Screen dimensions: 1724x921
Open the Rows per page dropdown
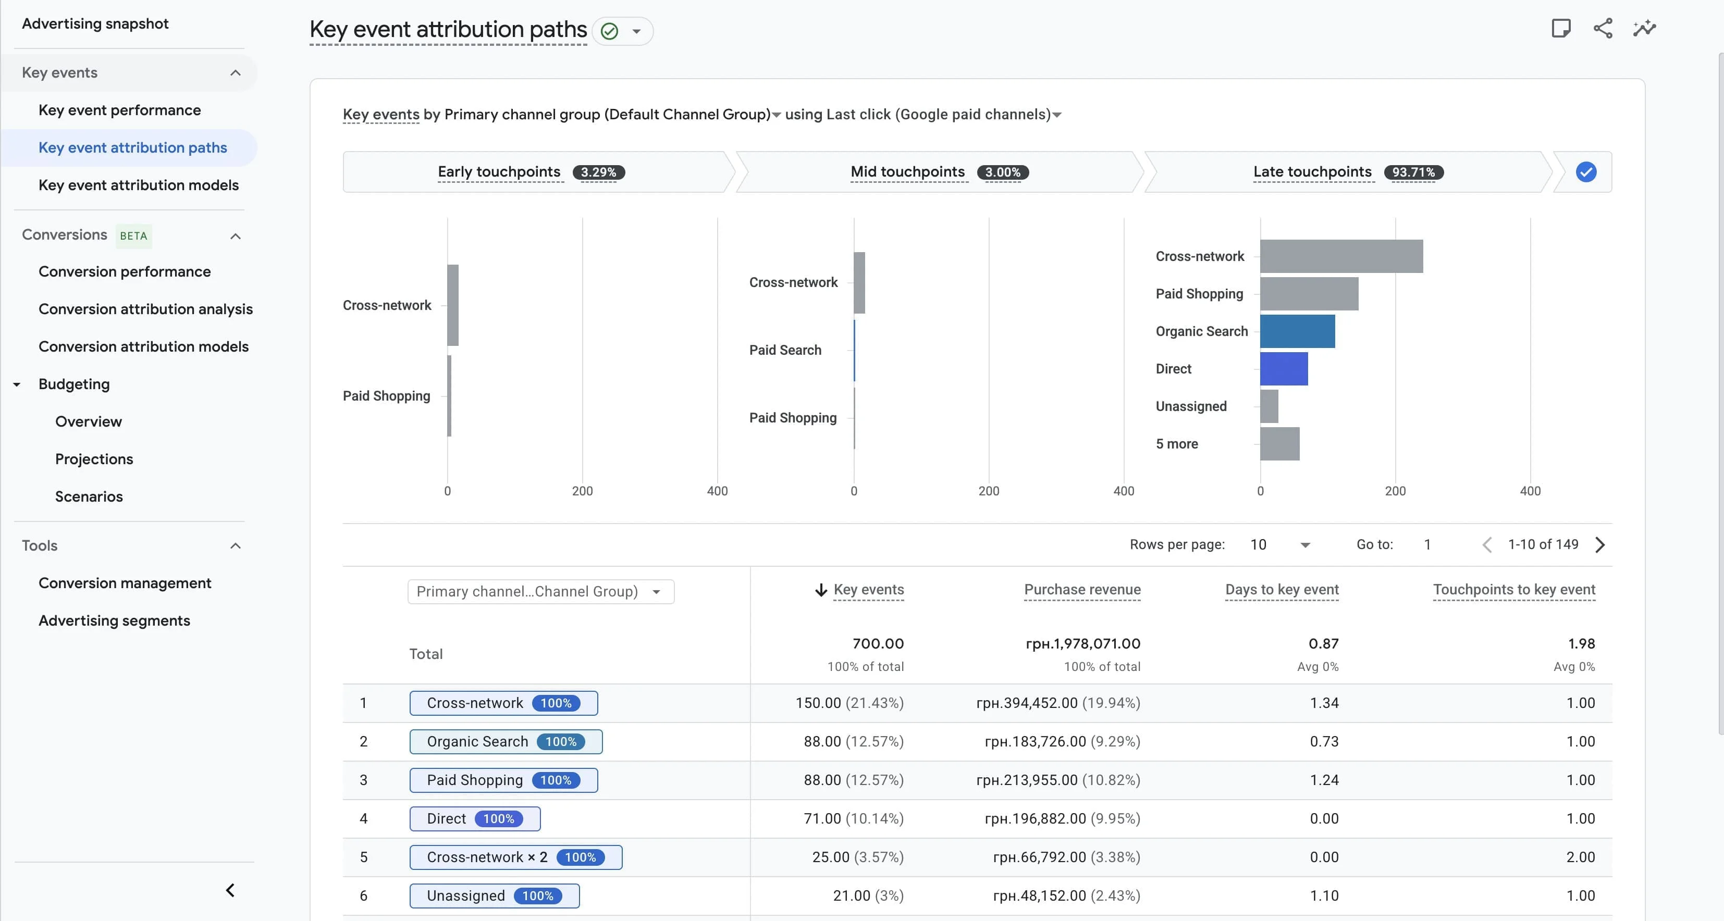[1279, 544]
